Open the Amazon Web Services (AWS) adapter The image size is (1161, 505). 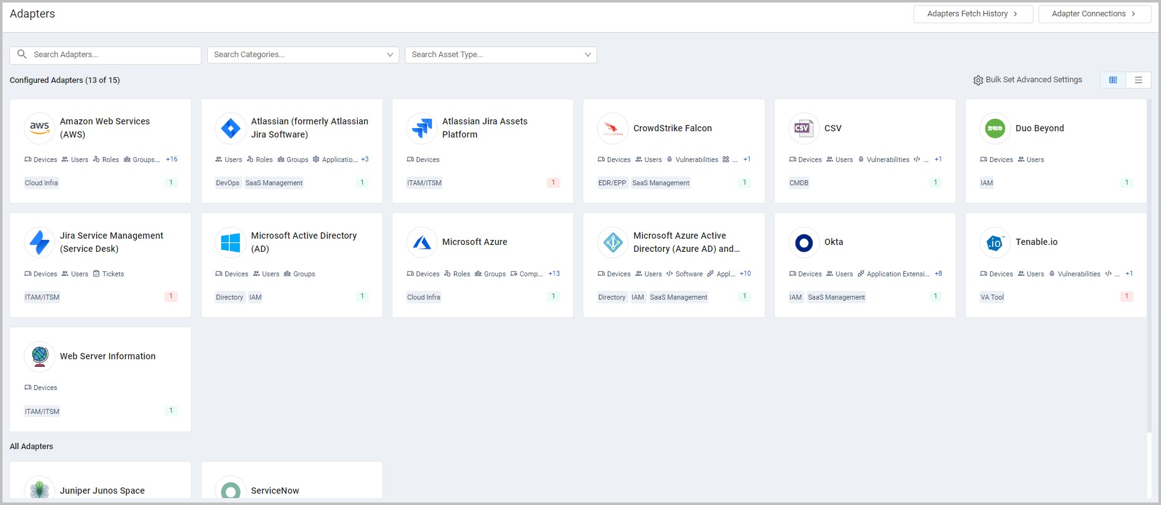coord(105,128)
